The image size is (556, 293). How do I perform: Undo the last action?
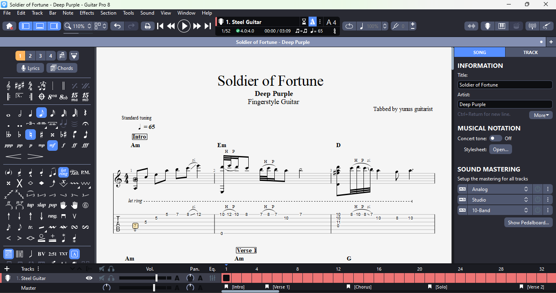[117, 26]
